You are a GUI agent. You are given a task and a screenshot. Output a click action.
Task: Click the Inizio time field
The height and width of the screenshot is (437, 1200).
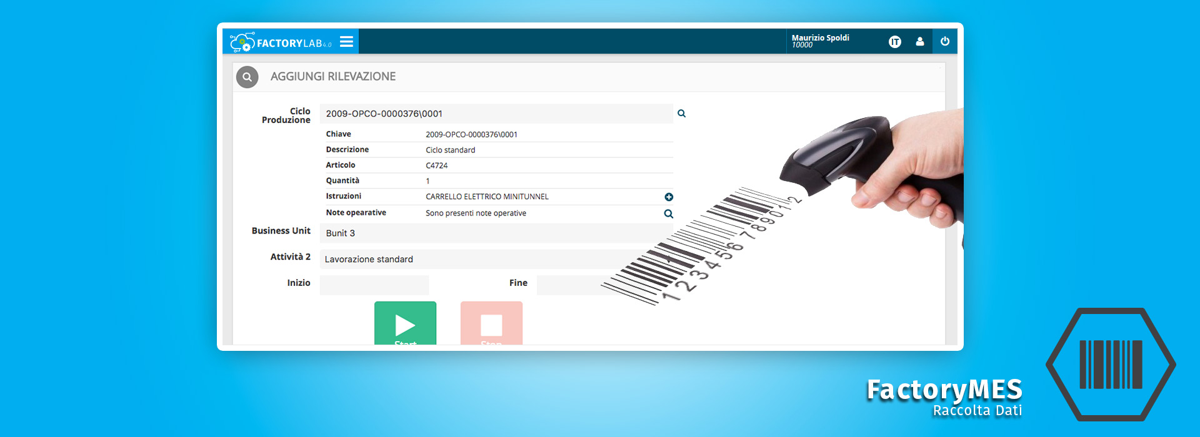click(x=374, y=285)
